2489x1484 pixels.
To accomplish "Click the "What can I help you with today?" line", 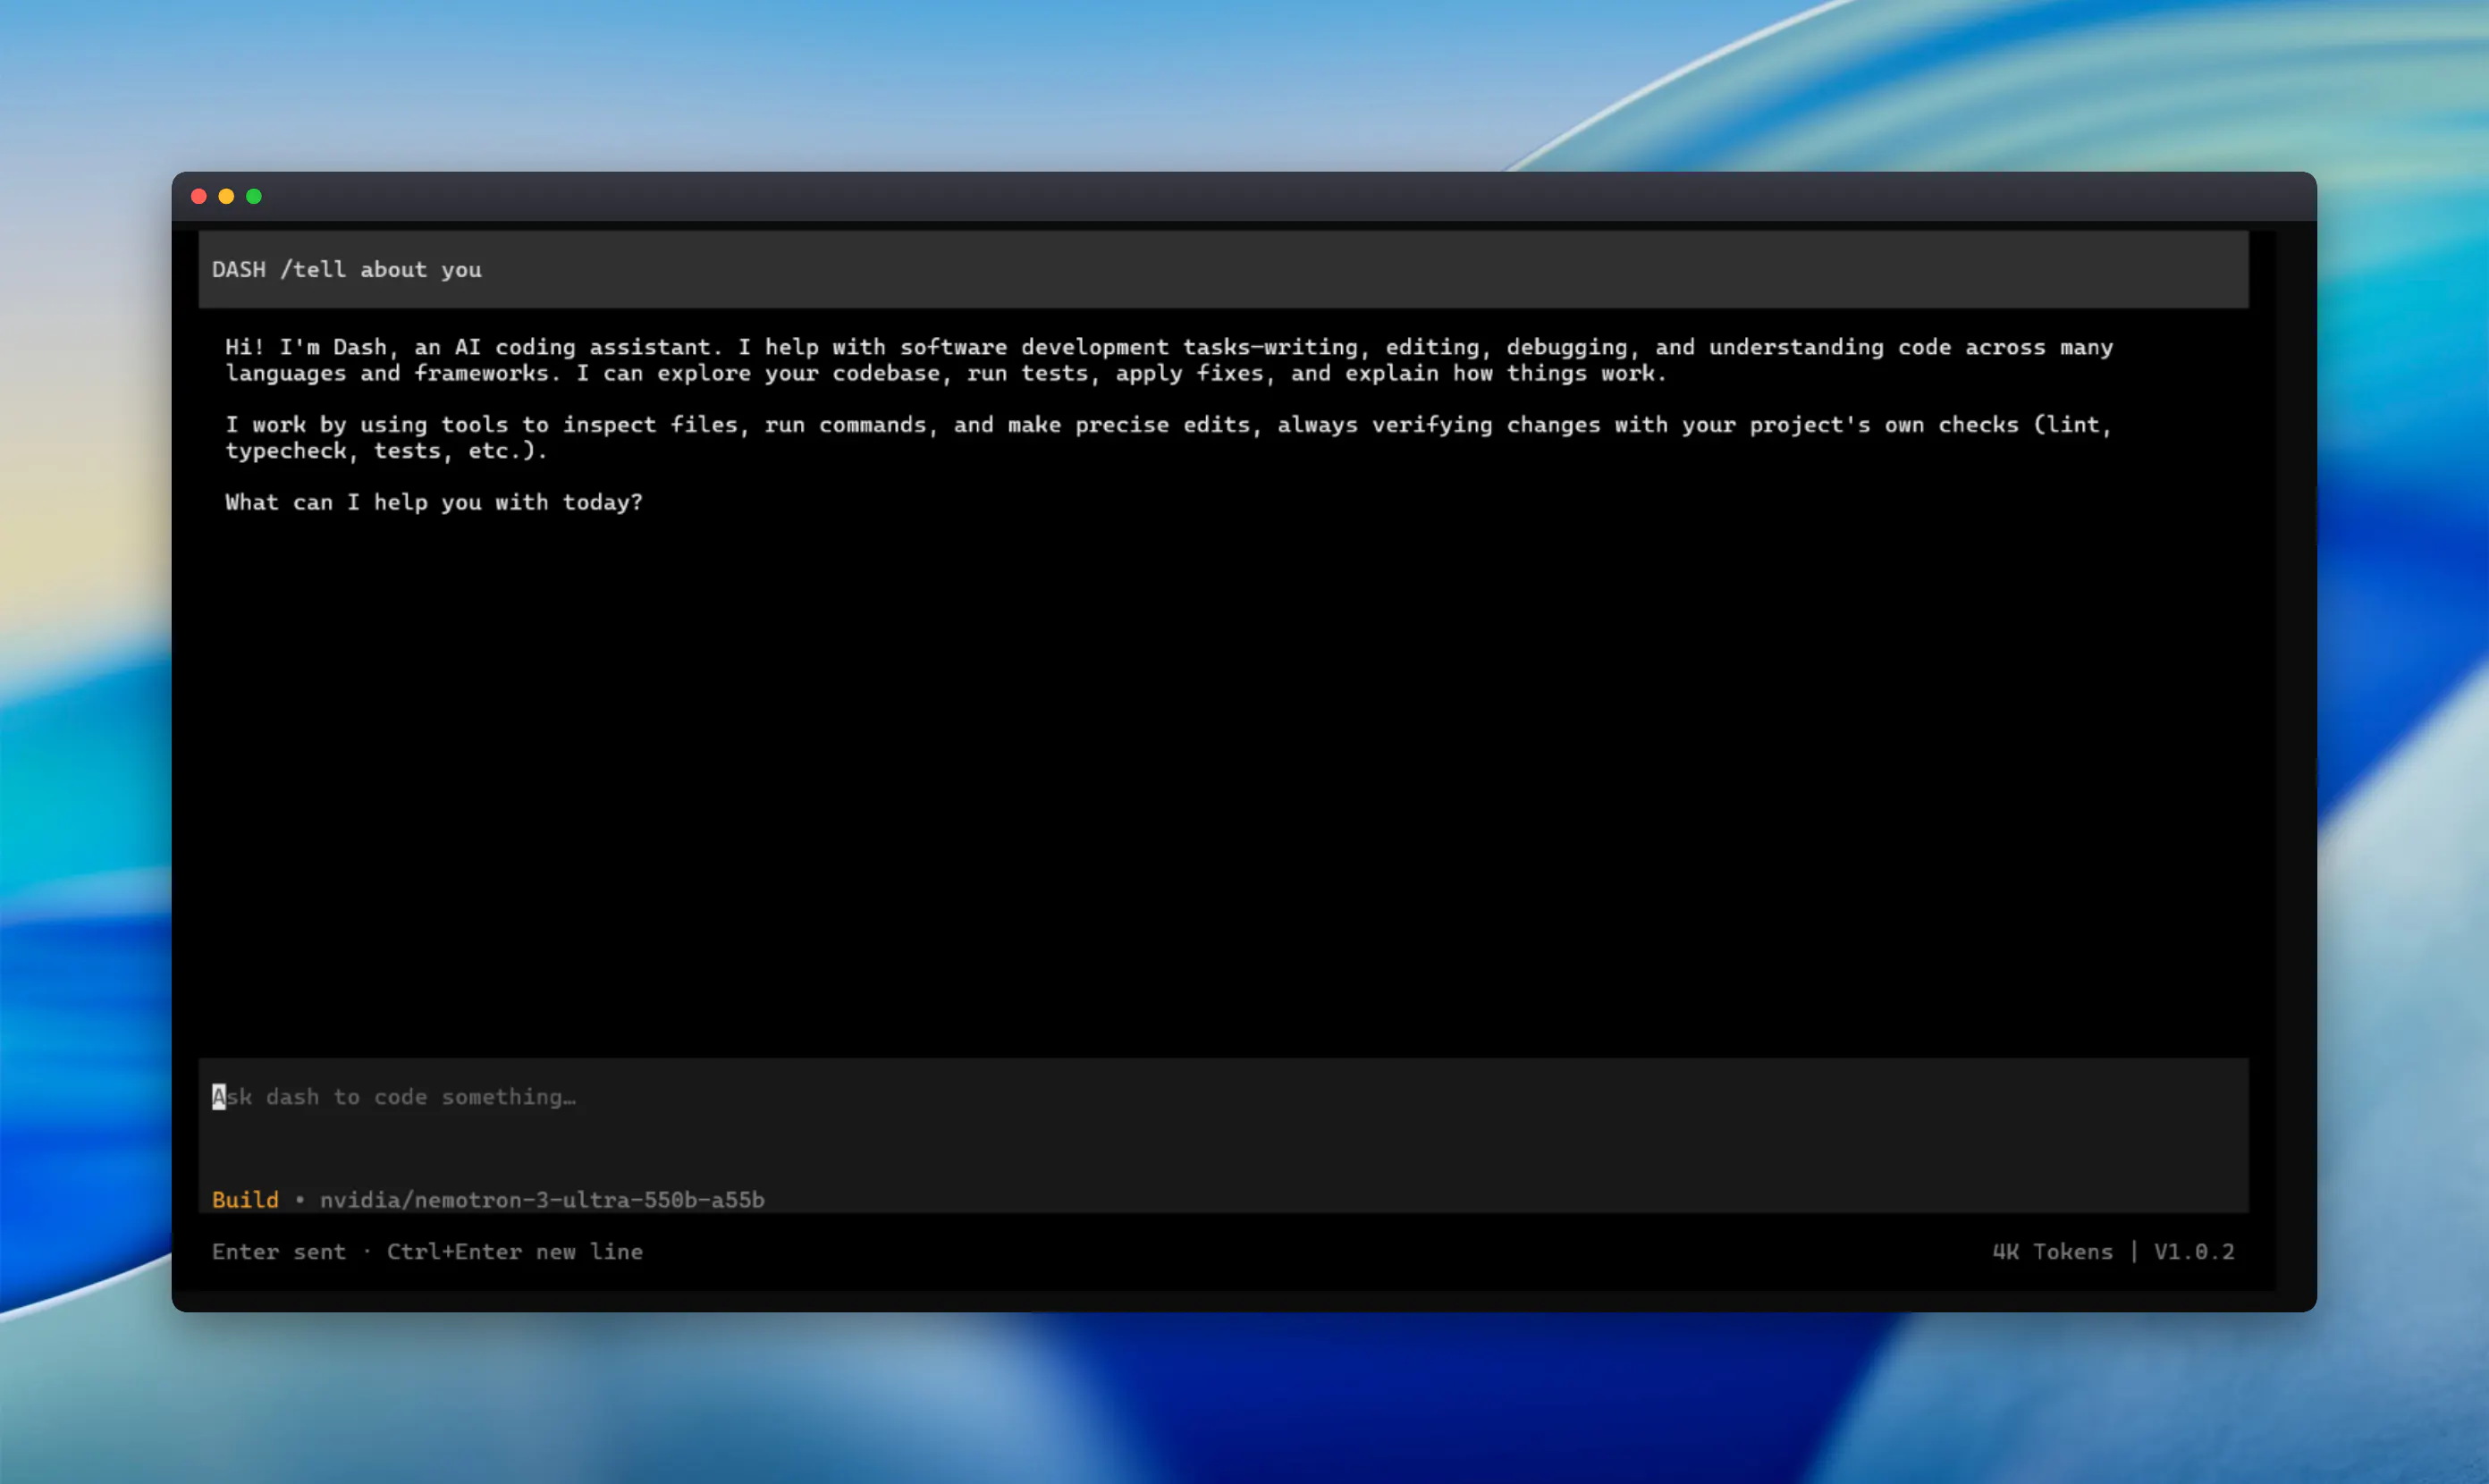I will pyautogui.click(x=434, y=502).
